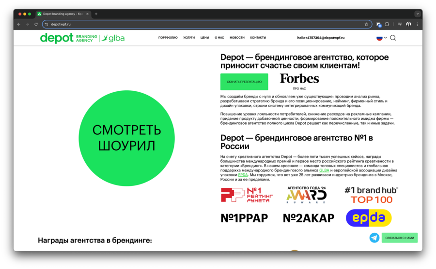
Task: Open the Chrome profile avatar
Action: tap(408, 25)
